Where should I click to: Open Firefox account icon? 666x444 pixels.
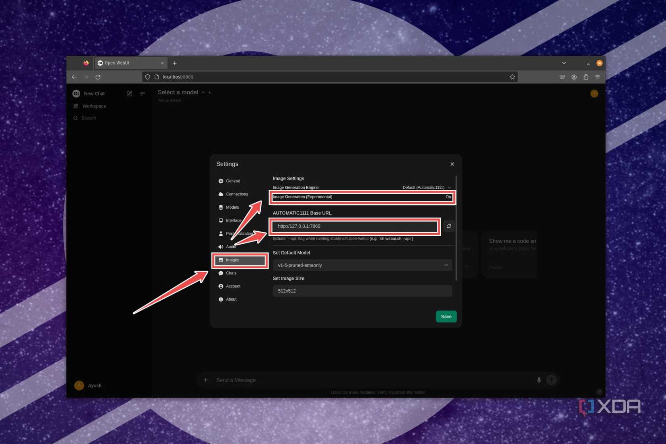574,77
